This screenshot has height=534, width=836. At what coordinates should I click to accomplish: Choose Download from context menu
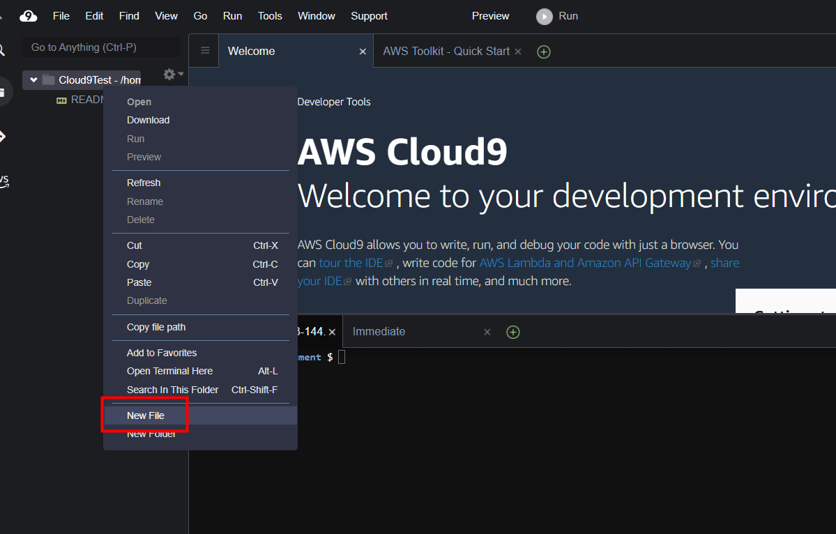201,121
